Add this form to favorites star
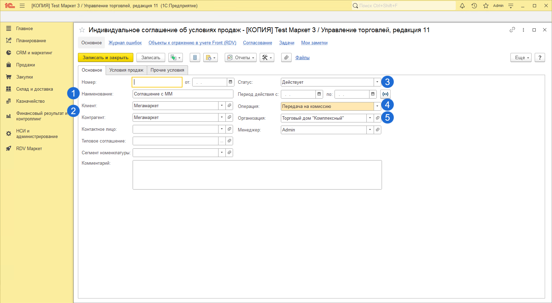 tap(82, 30)
